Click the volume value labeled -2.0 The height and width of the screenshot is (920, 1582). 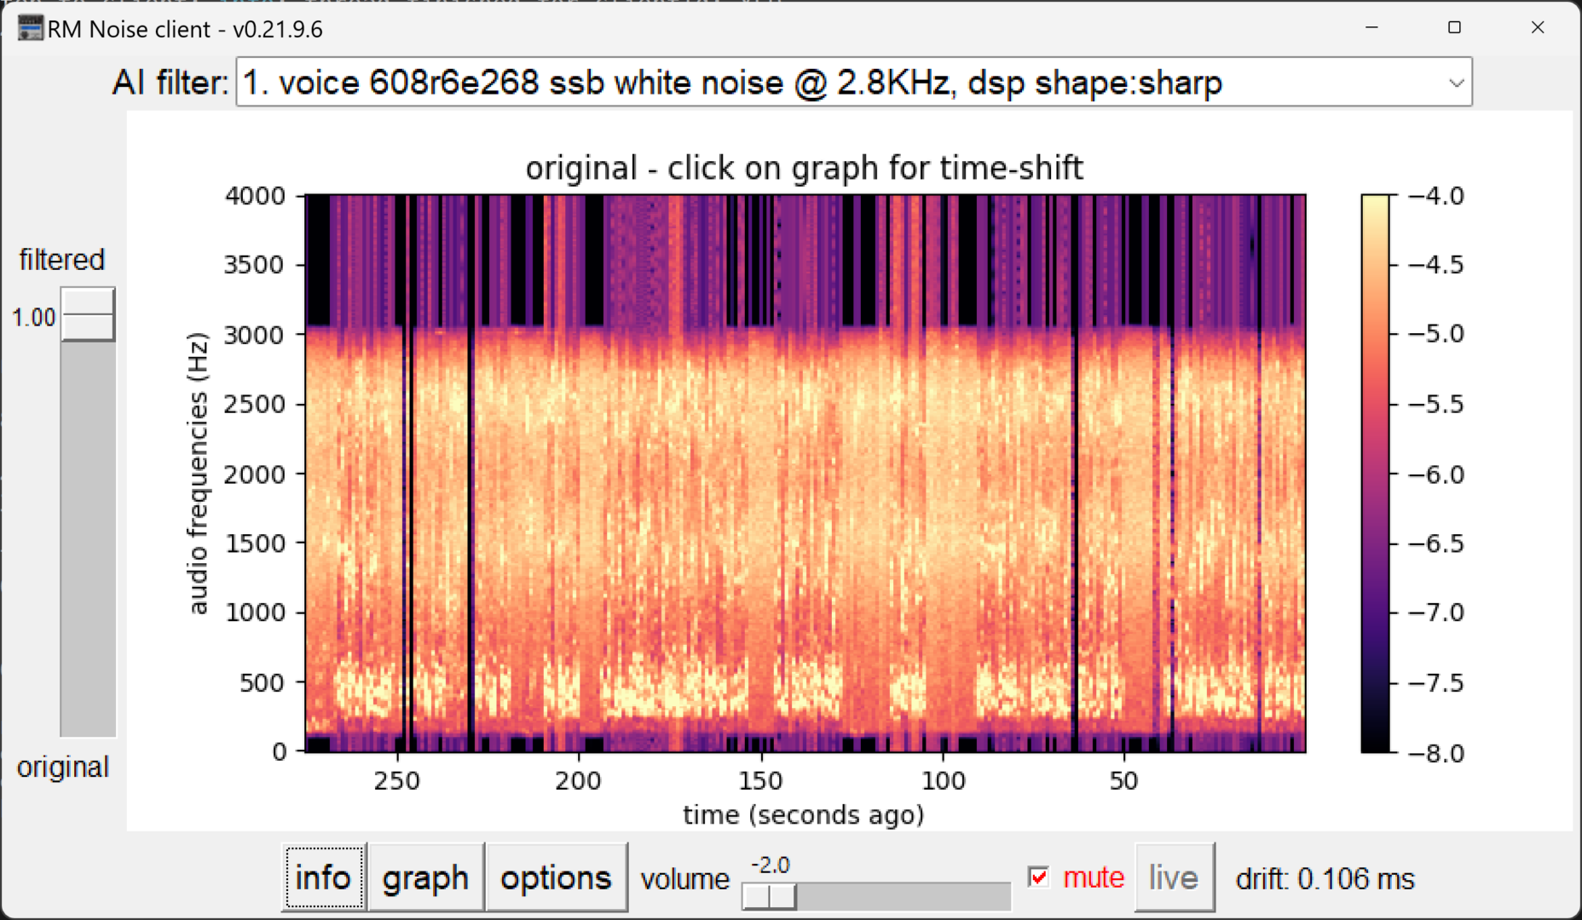[x=768, y=863]
